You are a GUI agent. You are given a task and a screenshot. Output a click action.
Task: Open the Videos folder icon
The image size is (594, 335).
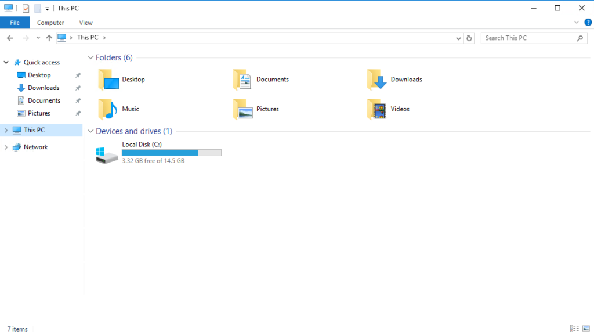376,109
